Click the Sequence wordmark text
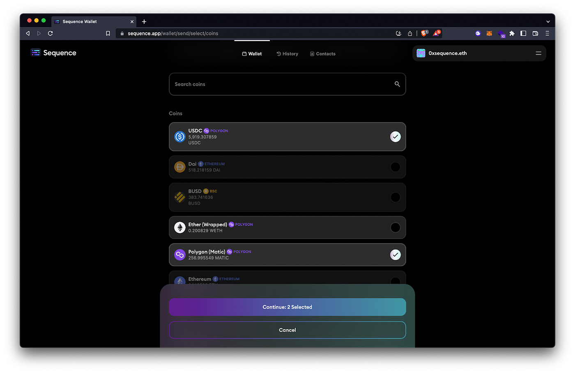This screenshot has height=374, width=575. tap(60, 53)
